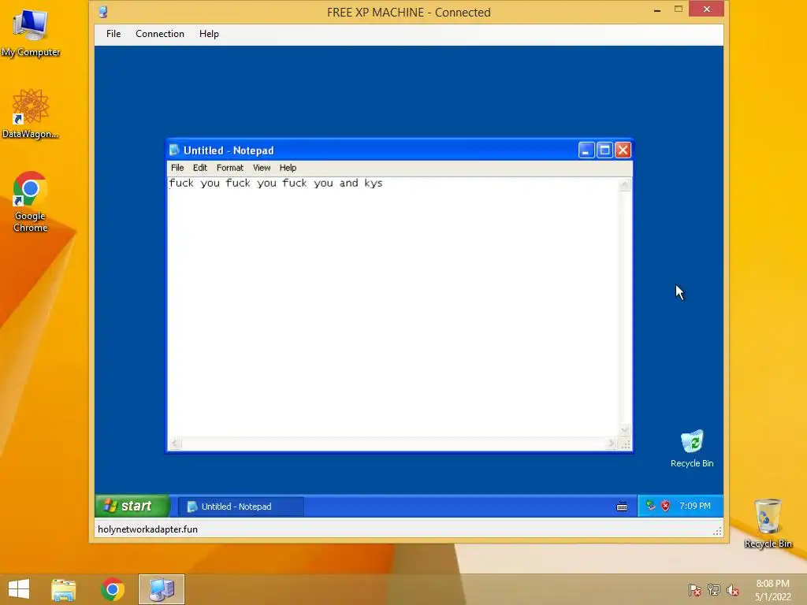Click the on-screen keyboard icon in XP taskbar
Image resolution: width=807 pixels, height=605 pixels.
[622, 507]
